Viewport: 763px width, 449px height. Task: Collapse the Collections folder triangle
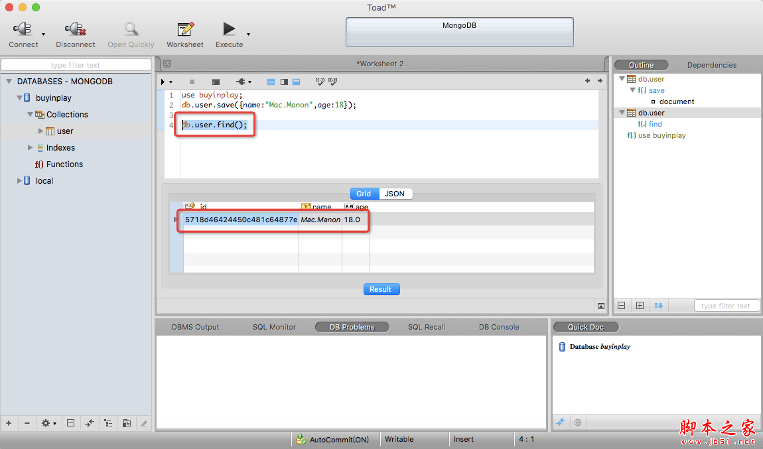[30, 114]
